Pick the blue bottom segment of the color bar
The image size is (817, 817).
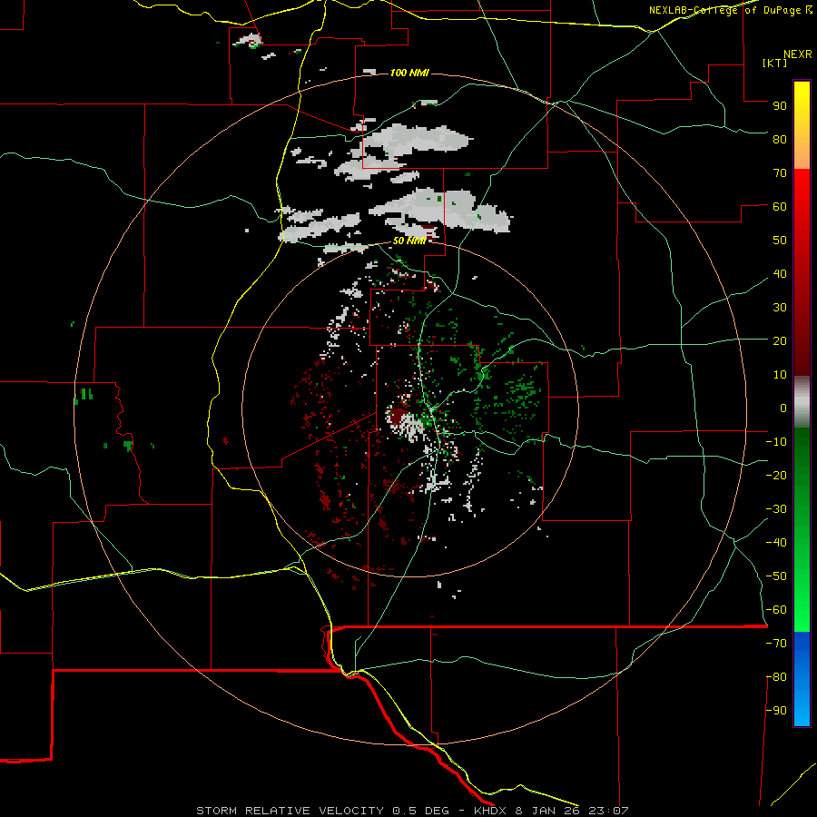click(802, 679)
